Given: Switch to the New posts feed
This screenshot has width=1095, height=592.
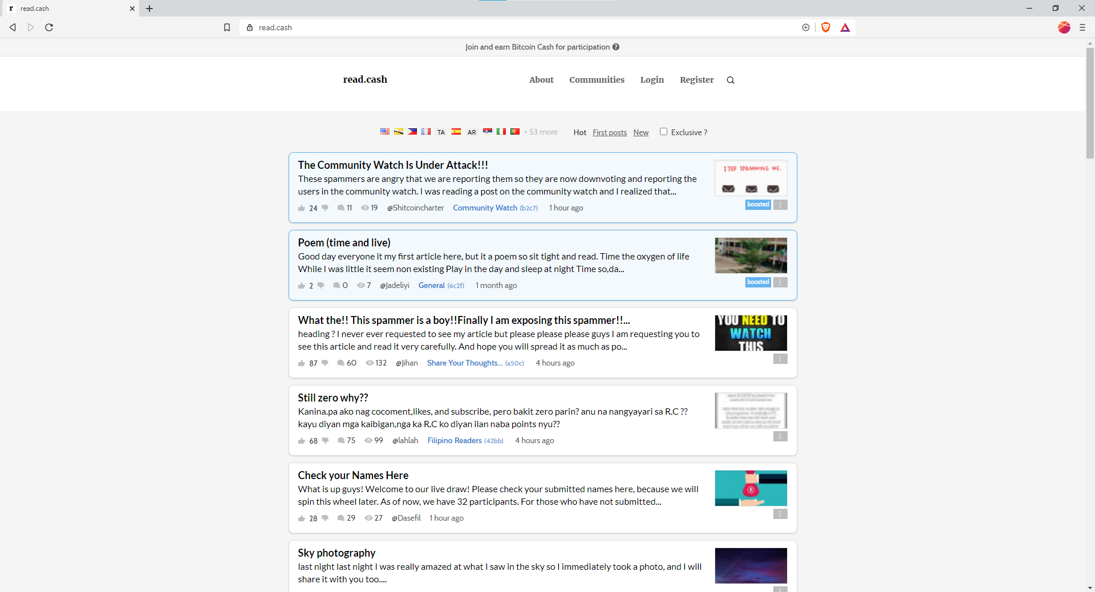Looking at the screenshot, I should click(x=641, y=132).
